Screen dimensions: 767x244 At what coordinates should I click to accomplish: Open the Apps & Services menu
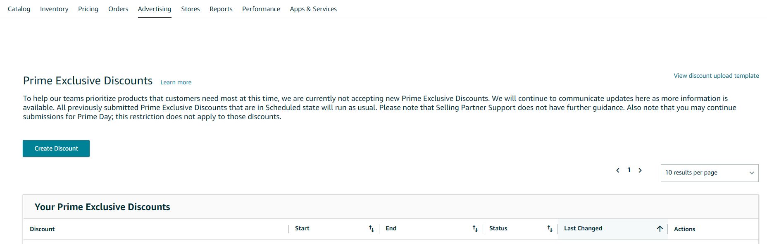(x=313, y=9)
